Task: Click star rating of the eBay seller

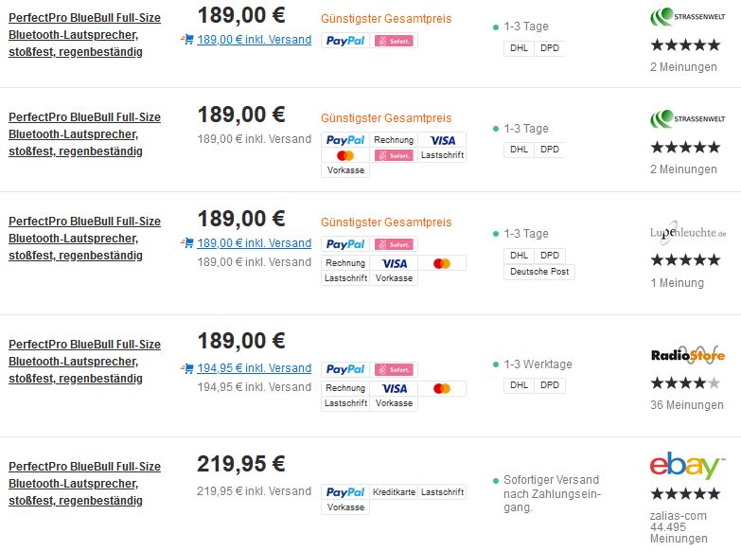Action: click(x=685, y=494)
